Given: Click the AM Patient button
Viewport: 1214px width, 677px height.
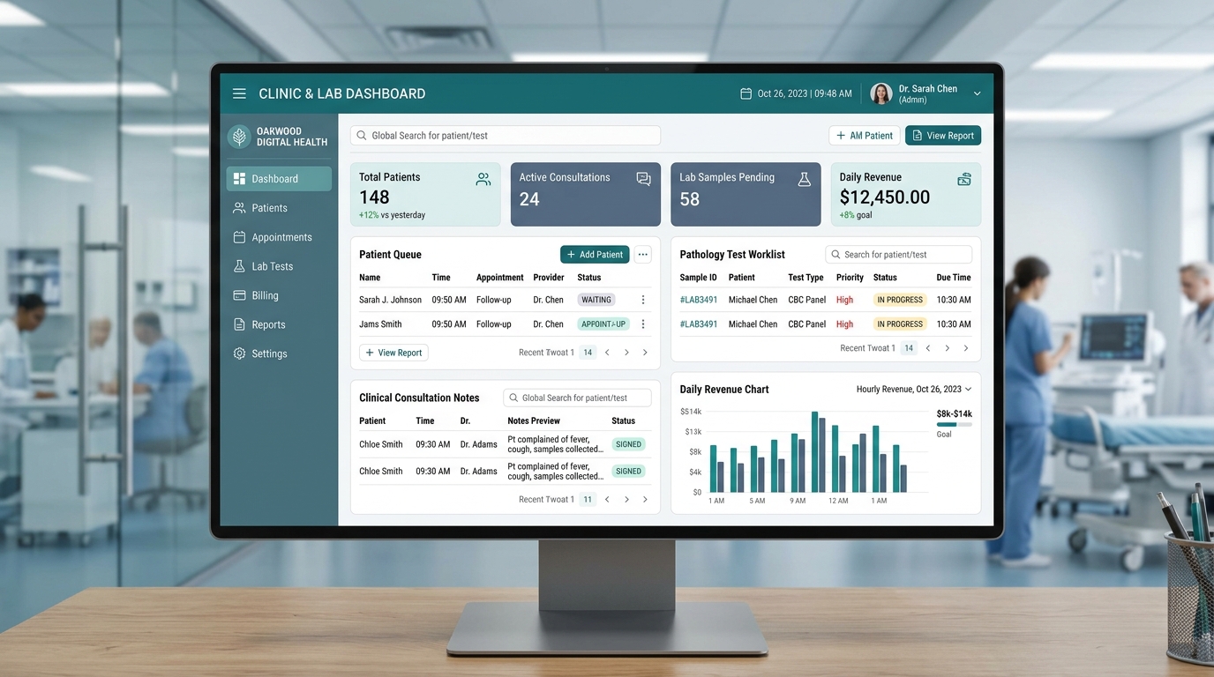Looking at the screenshot, I should [864, 136].
